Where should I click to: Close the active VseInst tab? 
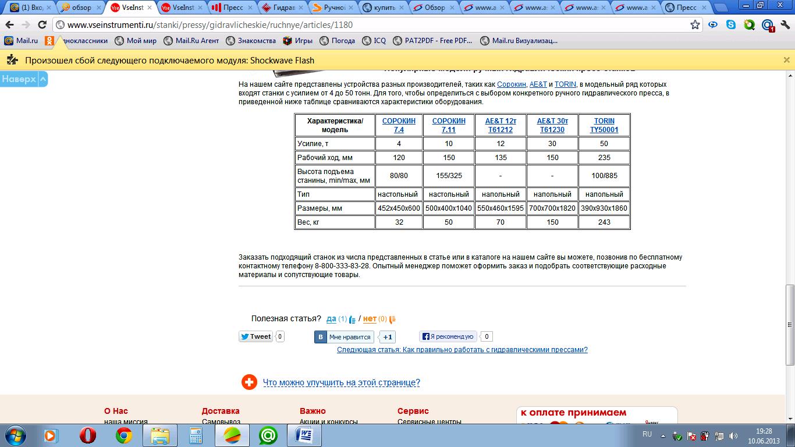coord(149,8)
